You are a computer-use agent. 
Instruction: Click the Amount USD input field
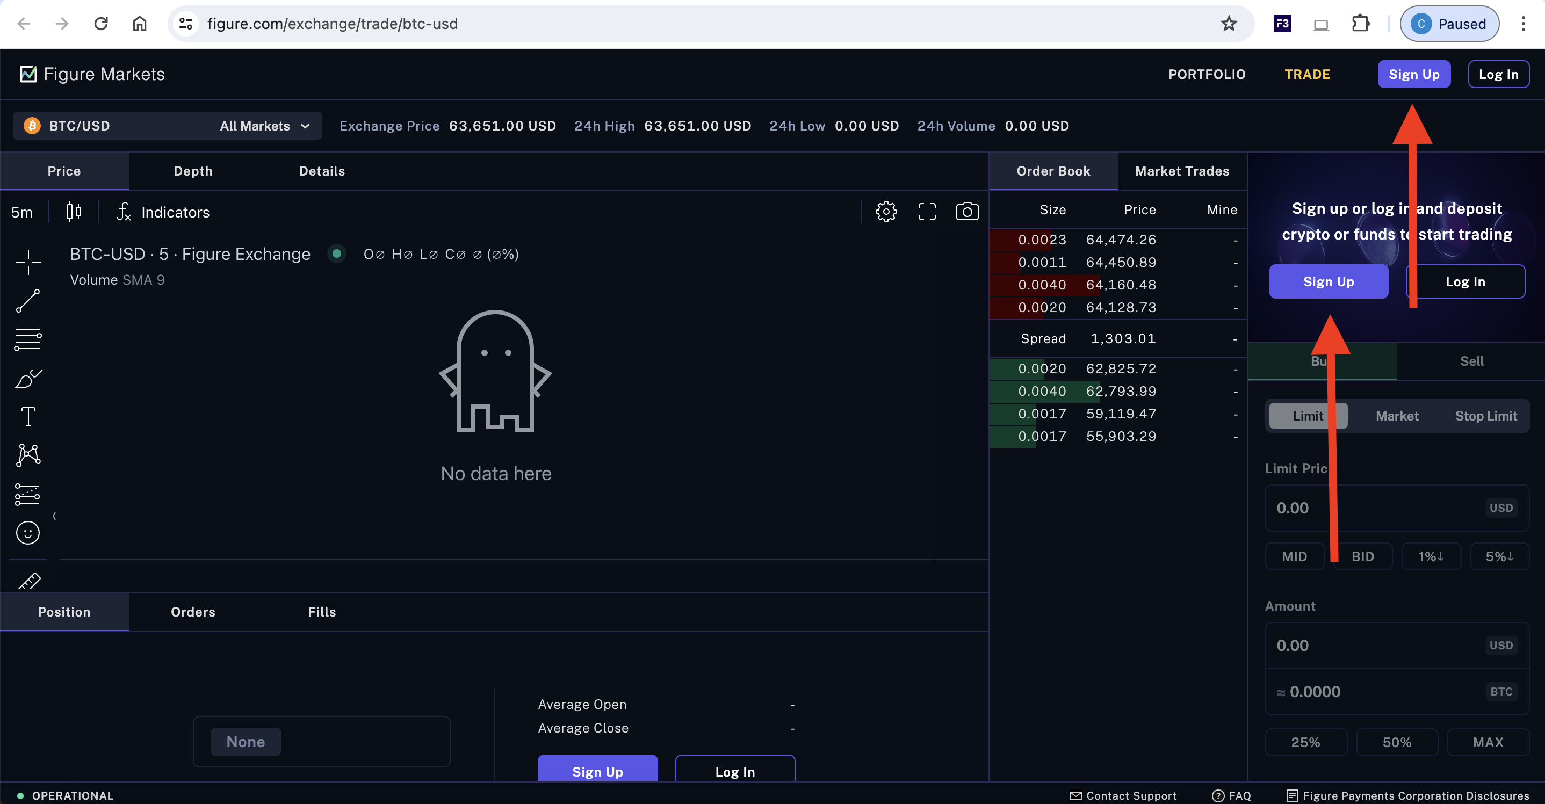click(x=1397, y=645)
